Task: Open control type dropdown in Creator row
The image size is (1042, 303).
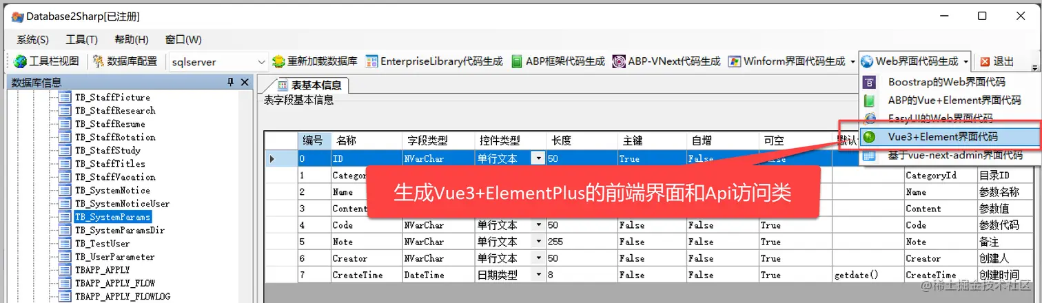Action: coord(538,258)
